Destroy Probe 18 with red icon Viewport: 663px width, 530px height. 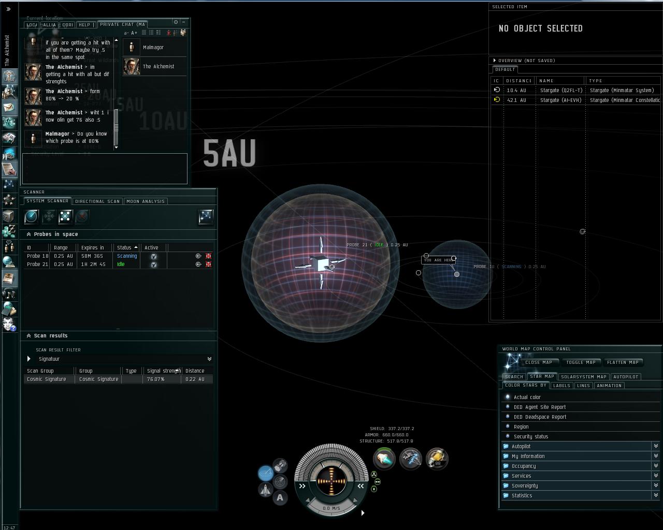click(x=209, y=256)
